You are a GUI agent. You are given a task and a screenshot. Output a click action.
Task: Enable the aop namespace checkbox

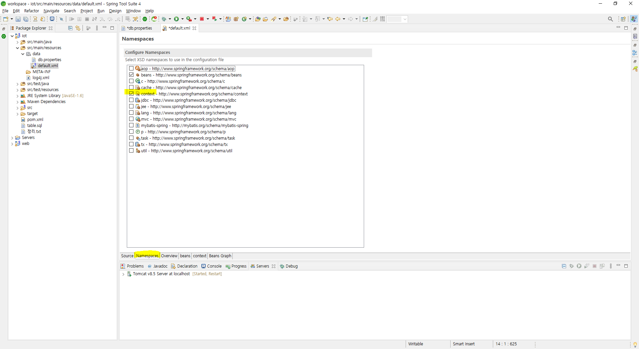(x=131, y=68)
